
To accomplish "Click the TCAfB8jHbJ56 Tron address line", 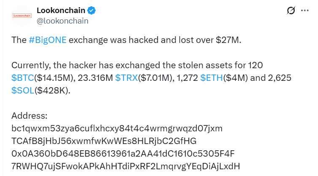I will coord(104,141).
